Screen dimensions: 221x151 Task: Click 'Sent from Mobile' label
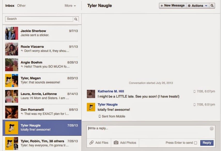(x=113, y=116)
